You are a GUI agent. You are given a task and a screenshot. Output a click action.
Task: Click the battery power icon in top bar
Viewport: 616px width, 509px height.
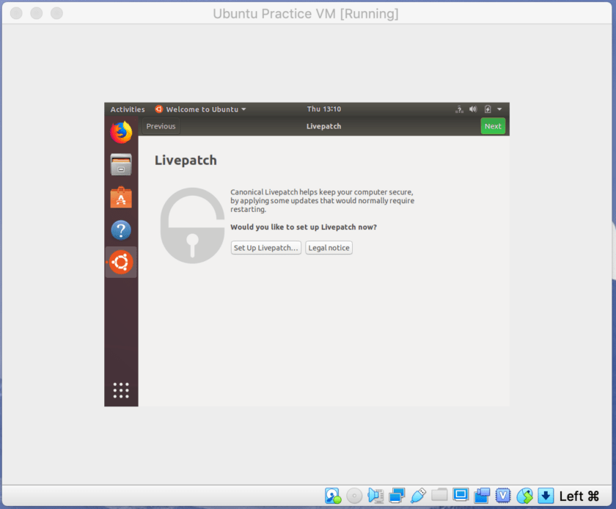click(x=488, y=109)
